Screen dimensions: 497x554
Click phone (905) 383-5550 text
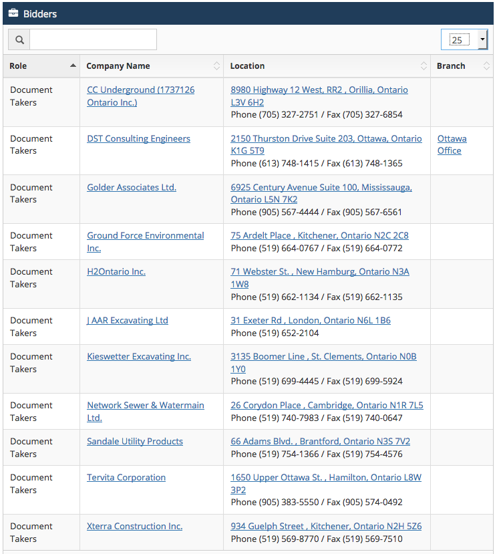click(275, 502)
